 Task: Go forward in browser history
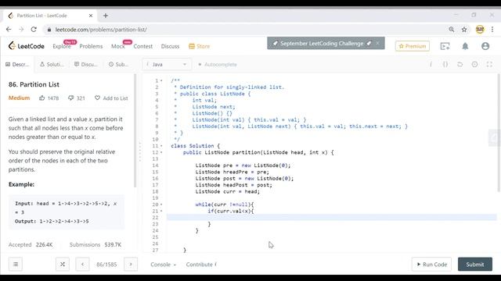[21, 30]
